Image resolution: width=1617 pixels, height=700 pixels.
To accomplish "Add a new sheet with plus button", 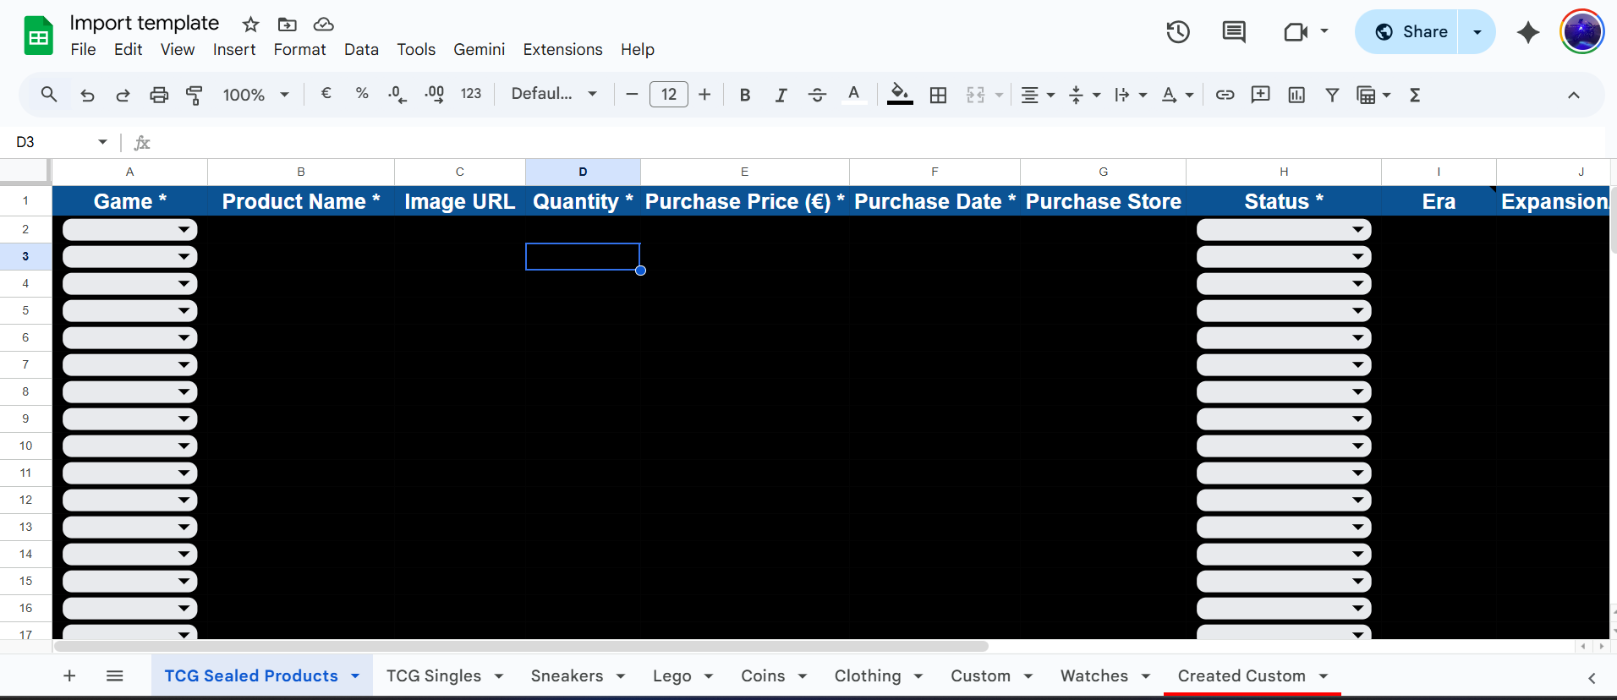I will tap(69, 675).
